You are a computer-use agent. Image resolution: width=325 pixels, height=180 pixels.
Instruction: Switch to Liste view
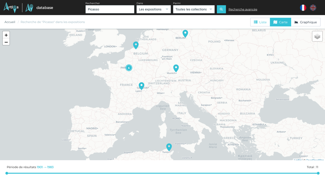click(x=260, y=22)
